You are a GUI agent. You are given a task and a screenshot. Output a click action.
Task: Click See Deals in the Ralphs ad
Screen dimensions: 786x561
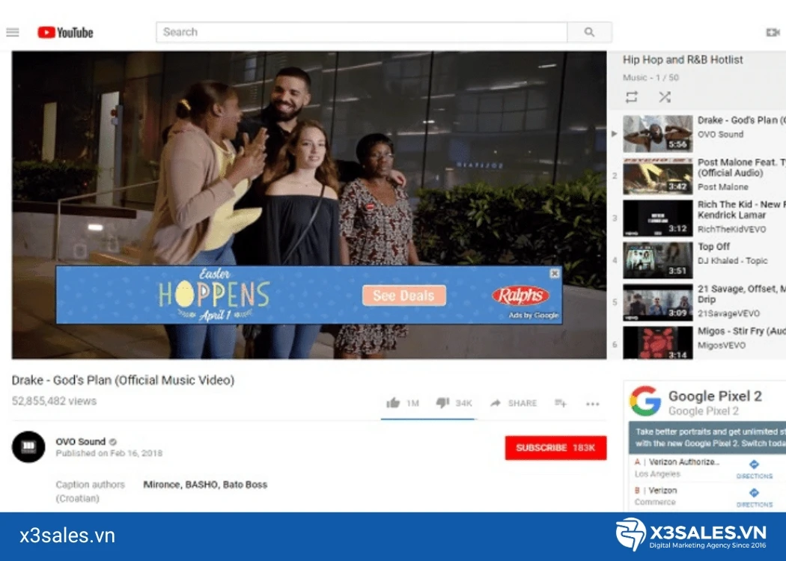click(404, 295)
